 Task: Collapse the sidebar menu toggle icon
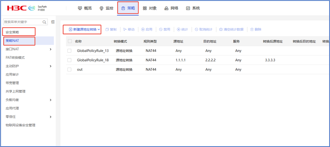coord(53,22)
